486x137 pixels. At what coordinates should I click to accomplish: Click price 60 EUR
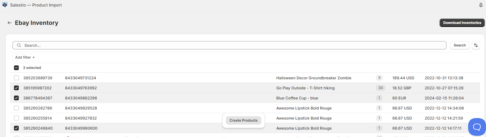point(399,98)
